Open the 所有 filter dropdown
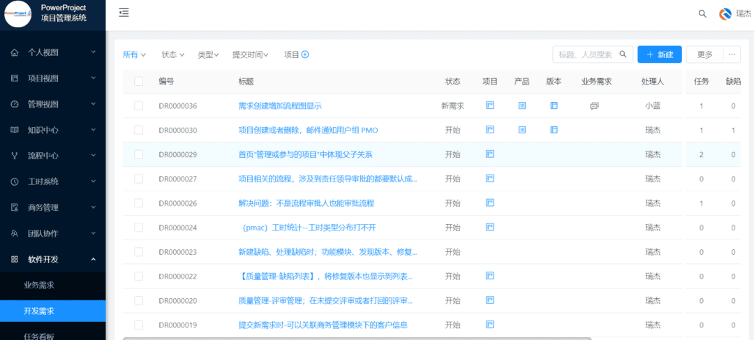This screenshot has width=754, height=340. (134, 55)
